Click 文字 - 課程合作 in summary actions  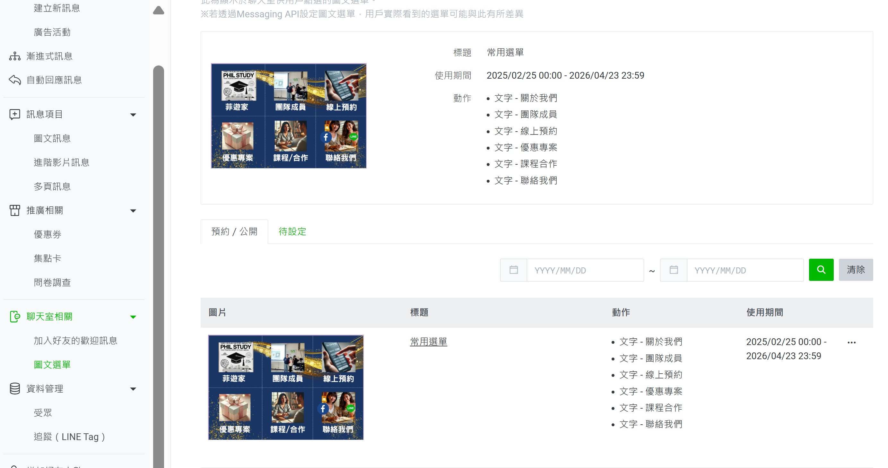526,164
